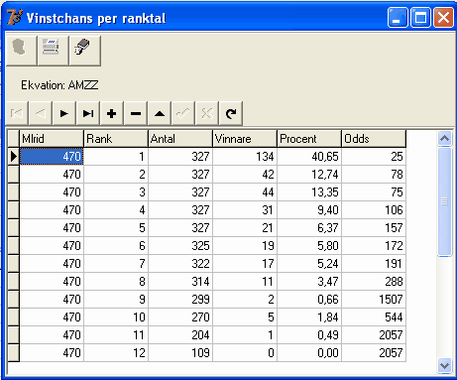The width and height of the screenshot is (457, 380).
Task: Click the Odds cell 106
Action: [x=374, y=209]
